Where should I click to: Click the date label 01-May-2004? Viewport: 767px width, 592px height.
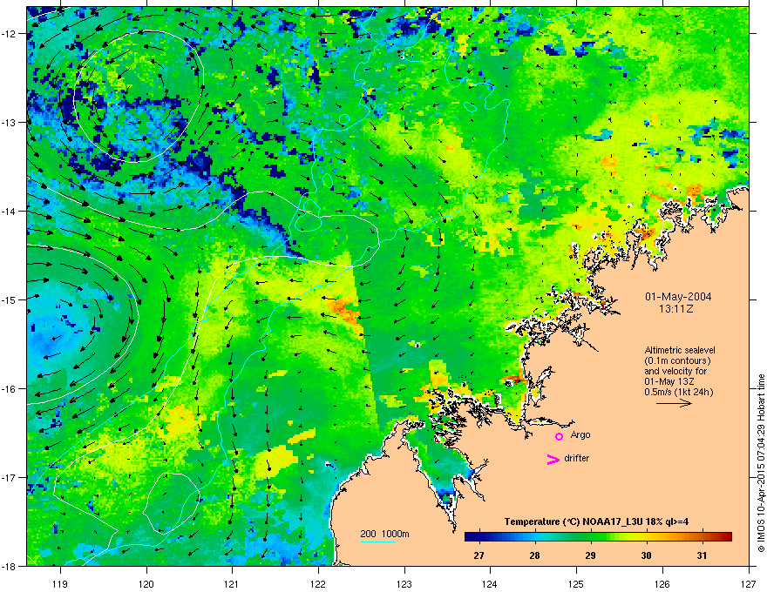pos(678,297)
